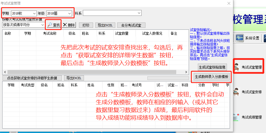Open the 学期 dropdown showing 2018秋

click(x=24, y=13)
